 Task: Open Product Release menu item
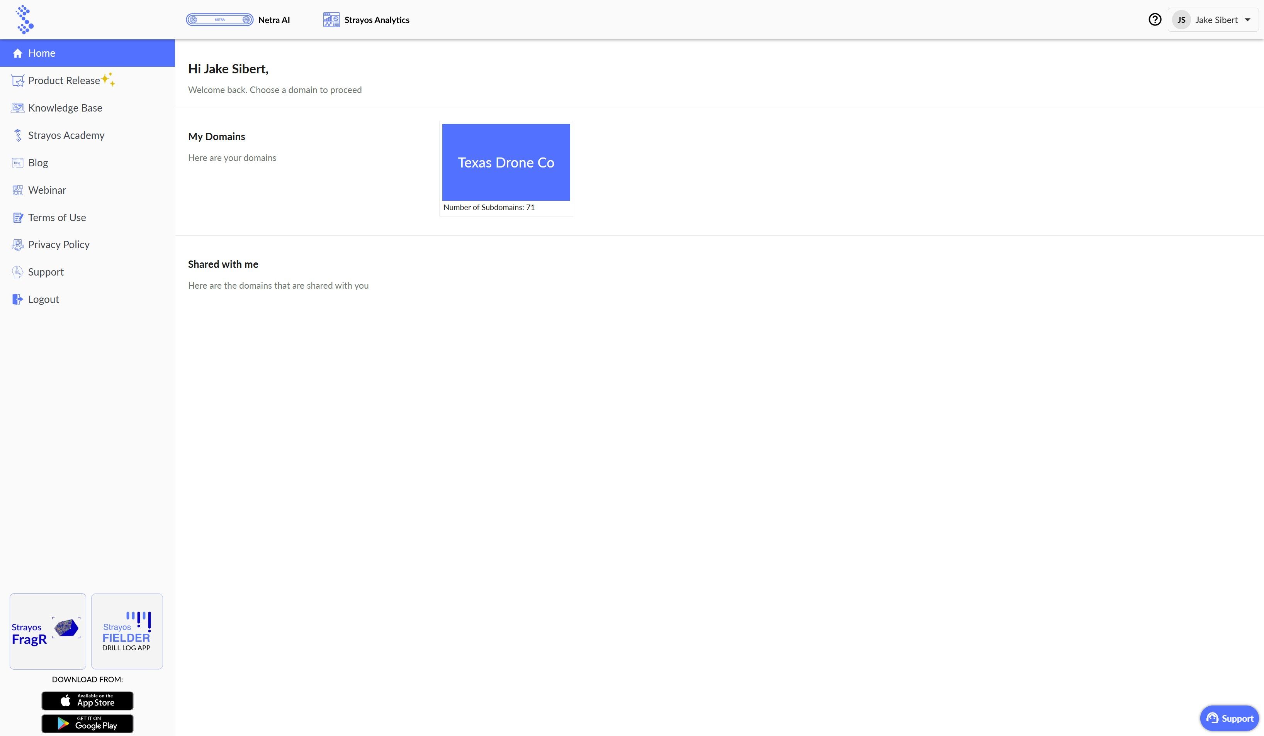87,81
